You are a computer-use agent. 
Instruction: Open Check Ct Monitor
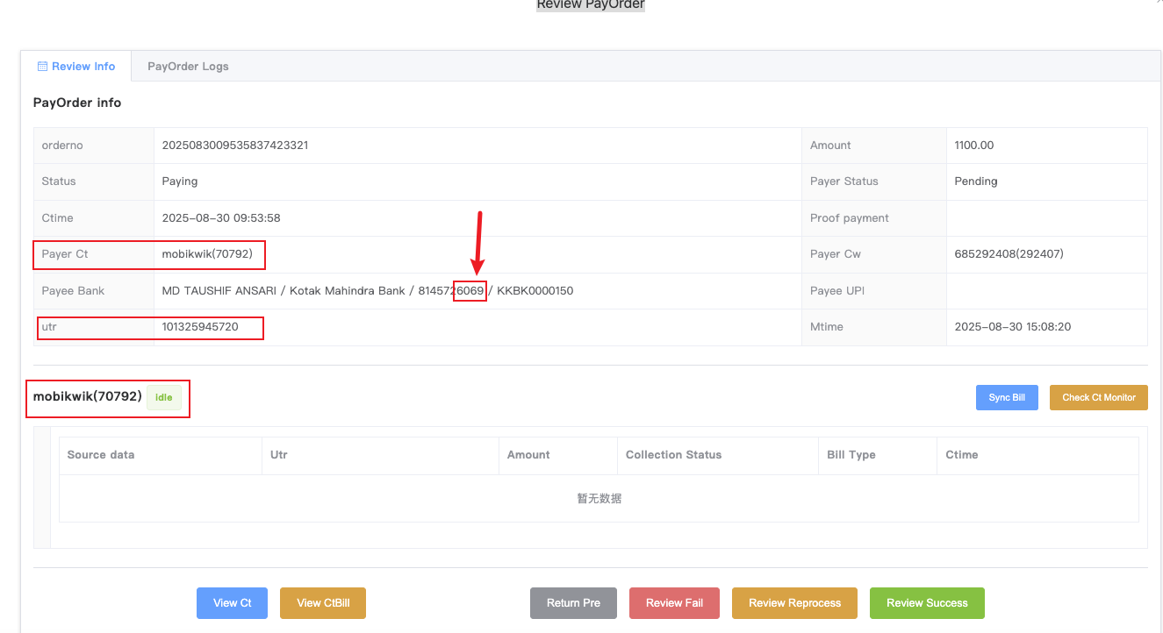pos(1098,398)
